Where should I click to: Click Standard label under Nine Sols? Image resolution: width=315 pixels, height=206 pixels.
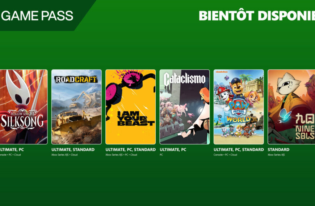pyautogui.click(x=278, y=149)
